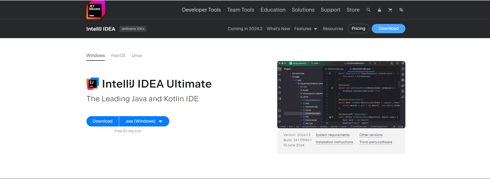Open the .exe (Windows) installer dropdown
Screen dimensions: 490x179
(144, 121)
